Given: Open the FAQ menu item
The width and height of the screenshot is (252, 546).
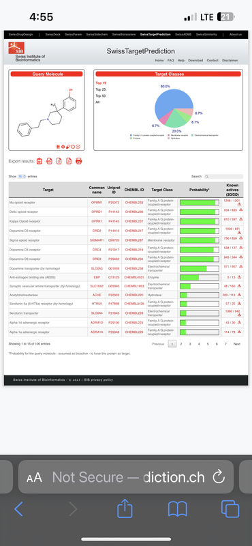Looking at the screenshot, I should pyautogui.click(x=170, y=60).
